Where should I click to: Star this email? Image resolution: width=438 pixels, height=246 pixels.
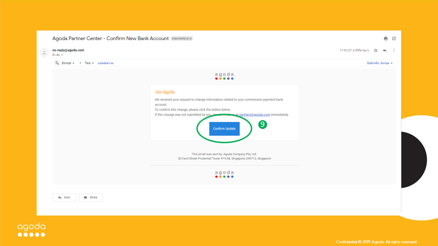point(376,50)
